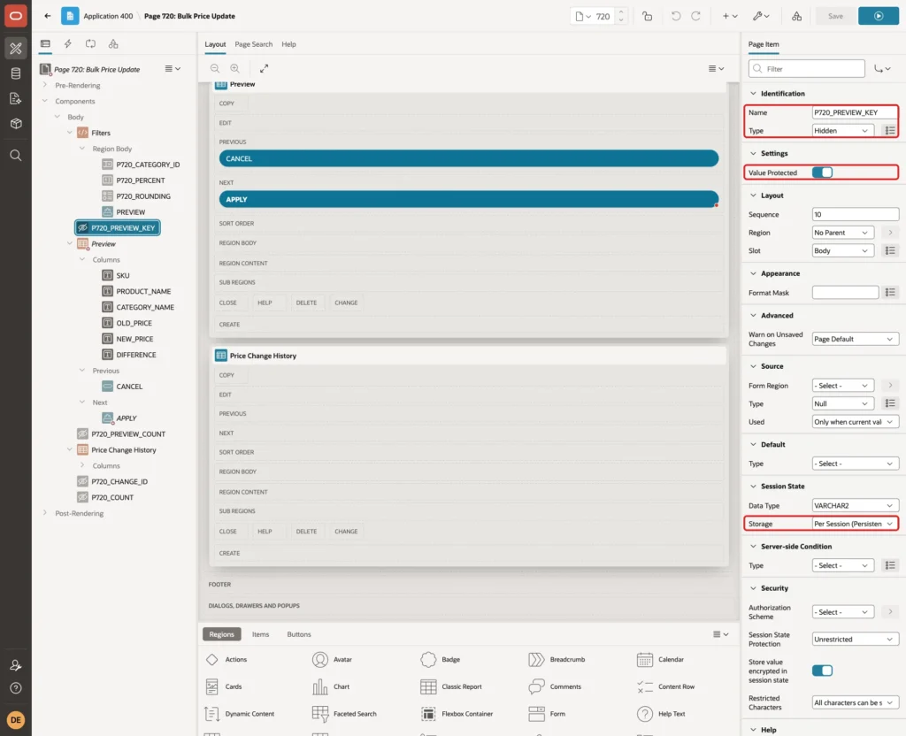Undo the last change
Viewport: 906px width, 736px height.
675,16
